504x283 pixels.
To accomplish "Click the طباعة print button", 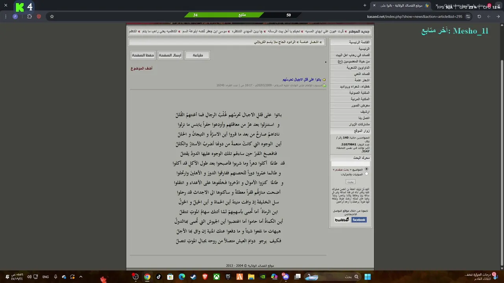I will 198,55.
